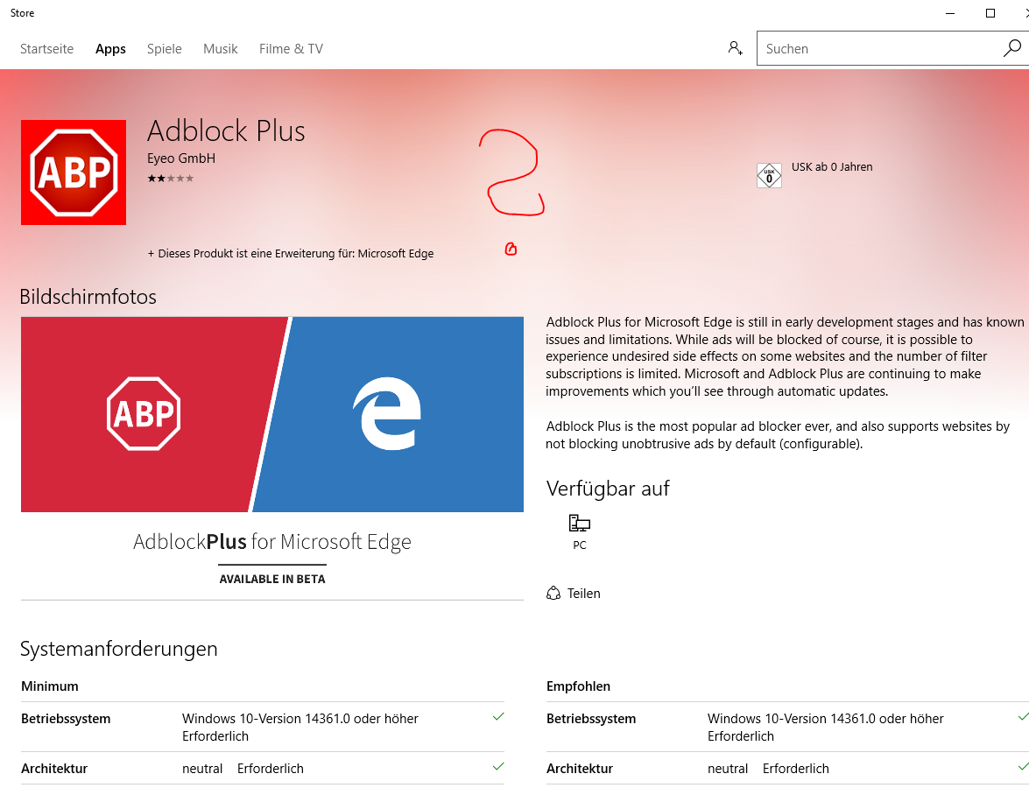Click the Systemanforderungen heading

(119, 649)
